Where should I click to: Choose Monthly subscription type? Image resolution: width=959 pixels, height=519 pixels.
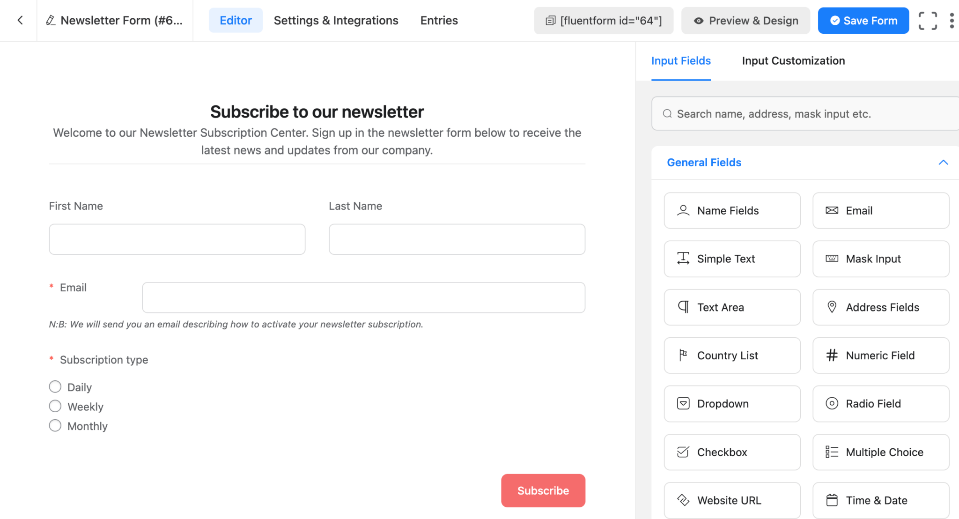click(x=55, y=425)
